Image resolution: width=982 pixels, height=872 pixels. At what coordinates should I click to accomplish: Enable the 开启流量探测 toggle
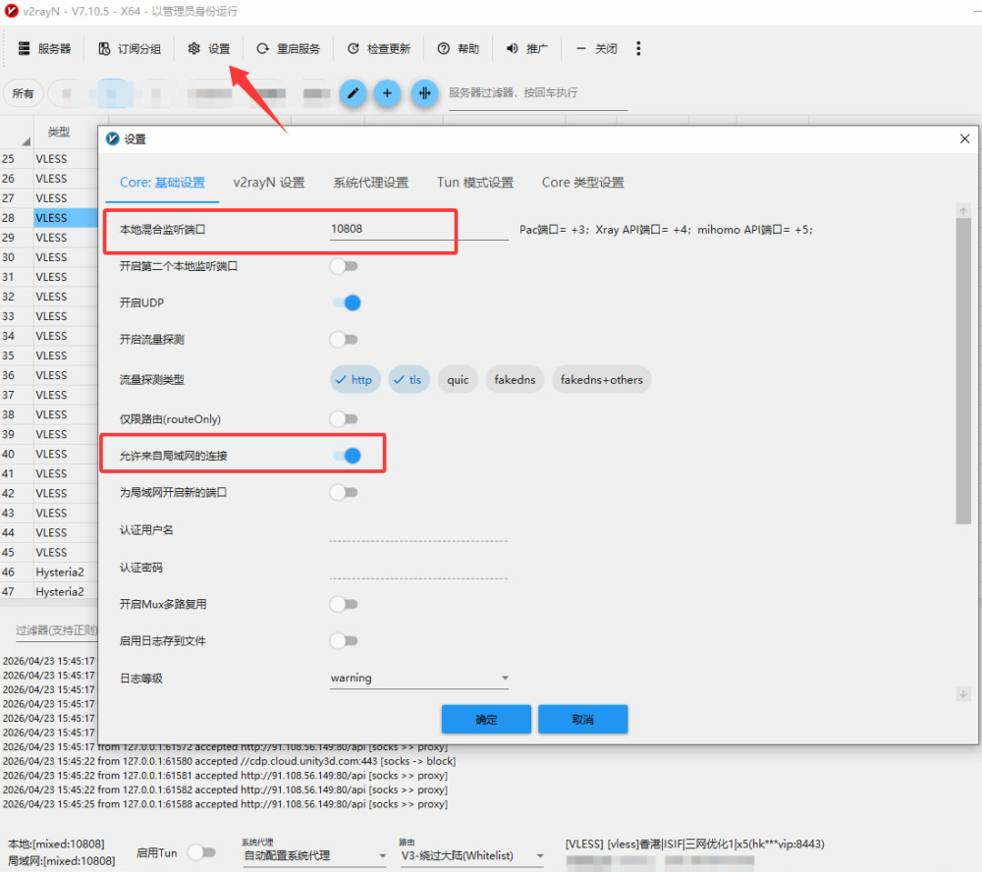click(344, 340)
